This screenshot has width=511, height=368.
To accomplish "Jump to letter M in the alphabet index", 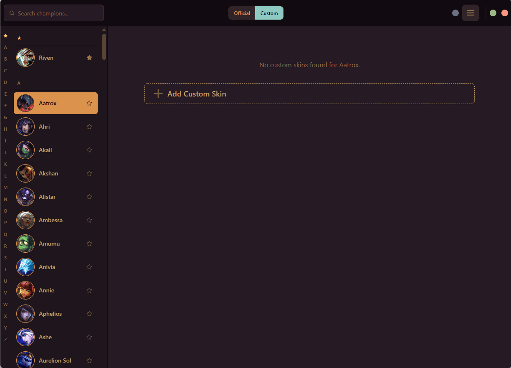I will (5, 187).
